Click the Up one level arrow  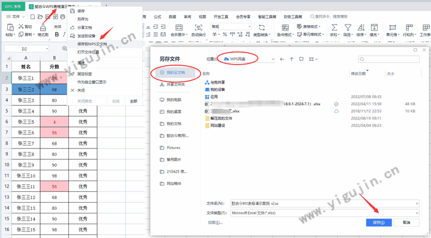click(x=292, y=59)
